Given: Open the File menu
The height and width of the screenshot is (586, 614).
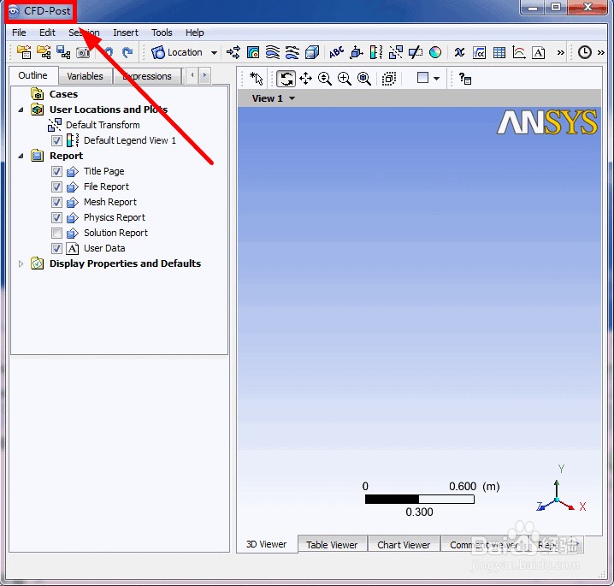Looking at the screenshot, I should coord(19,33).
